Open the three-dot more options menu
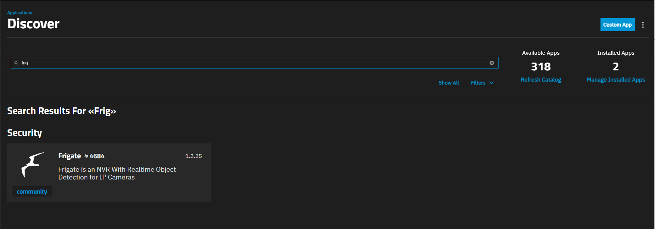655x229 pixels. pyautogui.click(x=643, y=25)
